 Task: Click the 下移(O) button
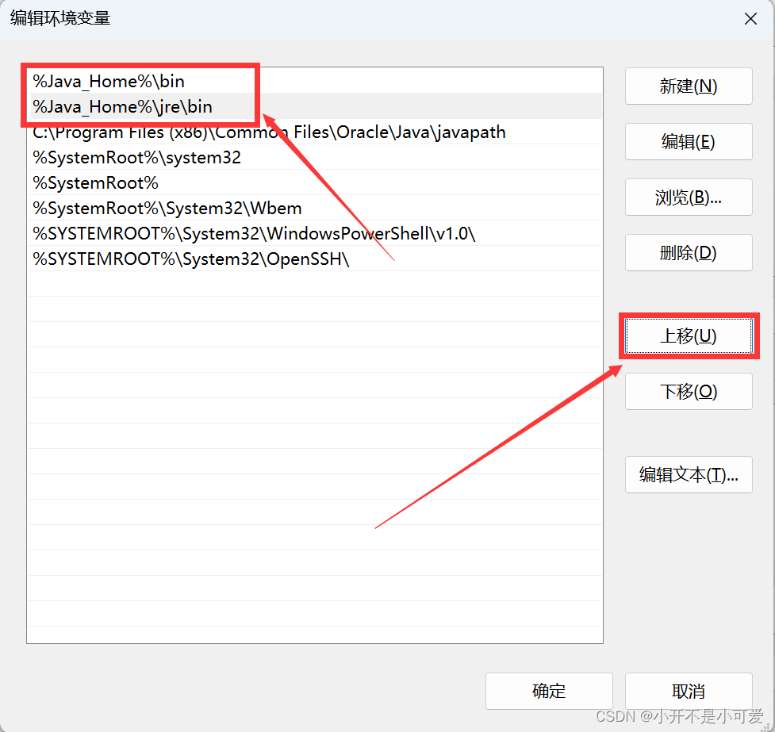pyautogui.click(x=688, y=391)
